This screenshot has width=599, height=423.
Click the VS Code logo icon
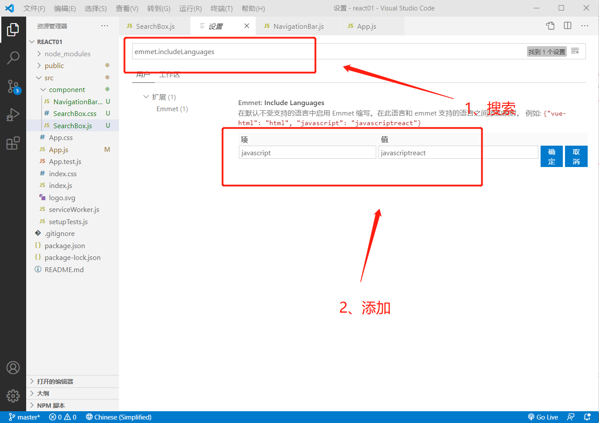pyautogui.click(x=10, y=8)
